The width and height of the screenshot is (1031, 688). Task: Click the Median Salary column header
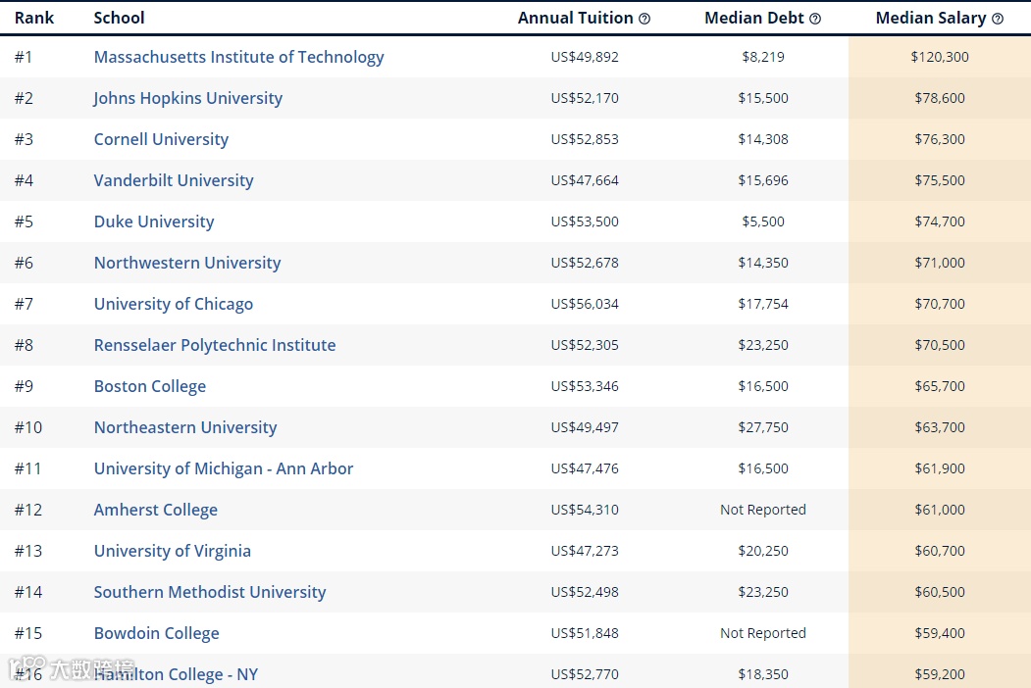pyautogui.click(x=931, y=19)
